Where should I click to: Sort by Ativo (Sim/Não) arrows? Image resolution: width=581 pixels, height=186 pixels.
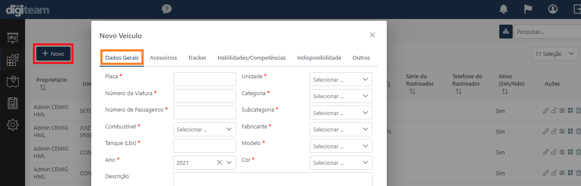point(505,92)
